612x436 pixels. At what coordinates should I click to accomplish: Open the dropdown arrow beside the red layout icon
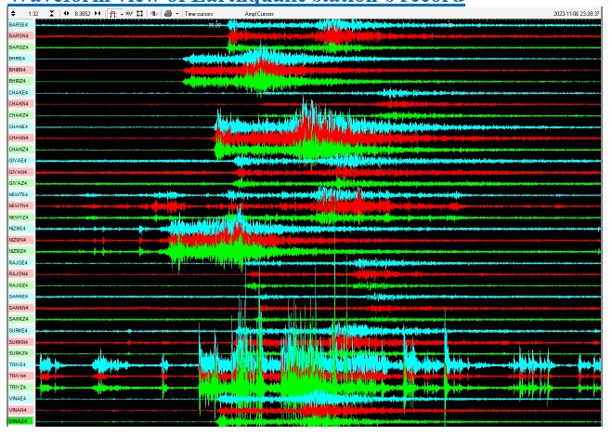121,14
